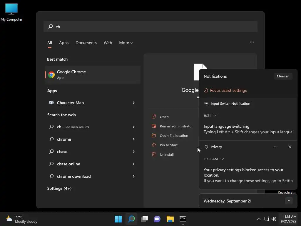Screen dimensions: 301x226
Task: Click the magnifier icon next to chrome download
Action: tap(51, 176)
